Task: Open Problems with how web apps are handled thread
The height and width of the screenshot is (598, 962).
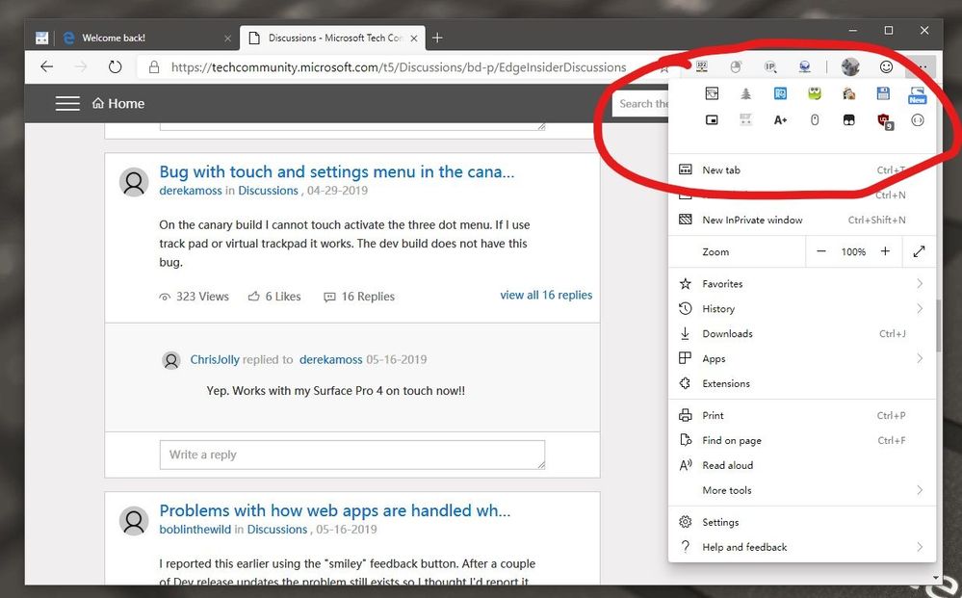Action: (x=335, y=510)
